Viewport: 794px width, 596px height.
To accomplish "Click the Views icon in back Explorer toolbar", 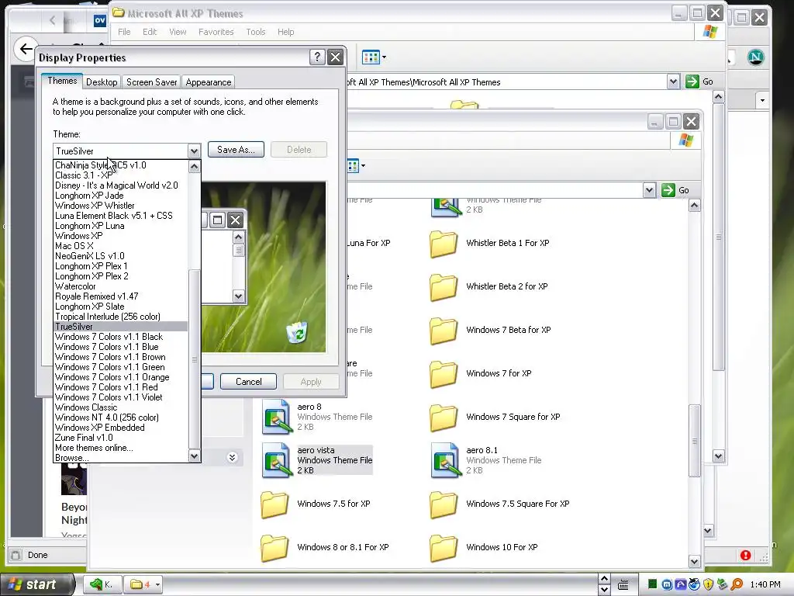I will [371, 57].
